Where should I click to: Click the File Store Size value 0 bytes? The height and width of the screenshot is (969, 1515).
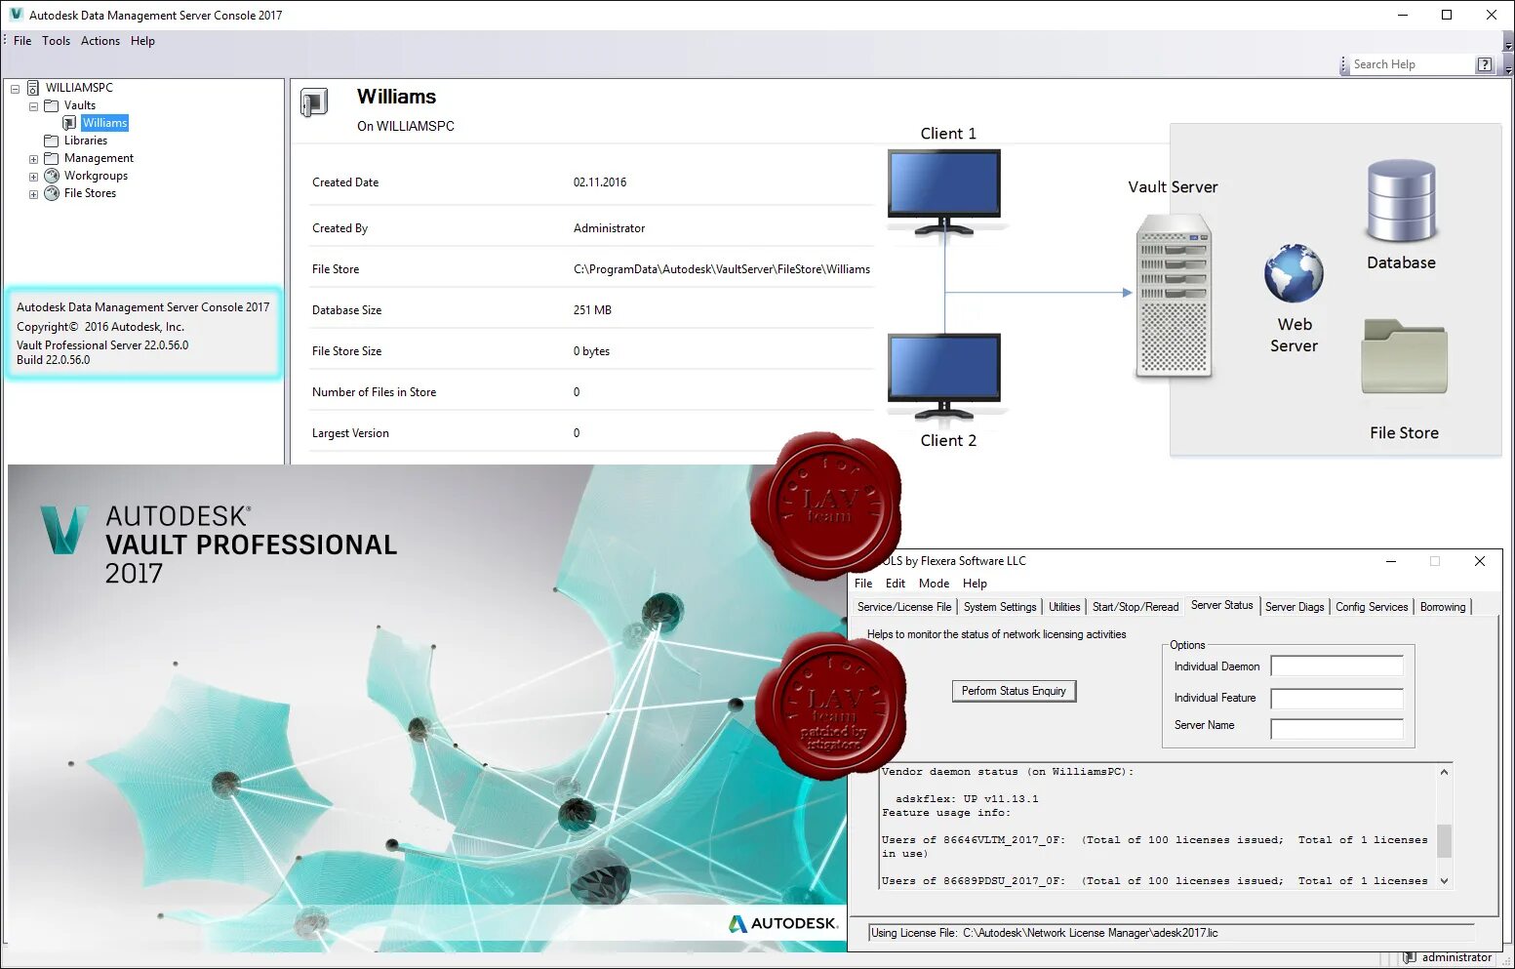point(591,351)
